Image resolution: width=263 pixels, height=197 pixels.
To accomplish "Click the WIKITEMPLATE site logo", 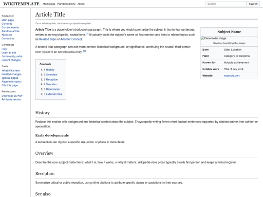I will (21, 4).
